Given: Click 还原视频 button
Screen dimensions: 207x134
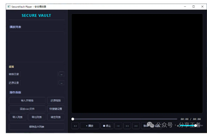Looking at the screenshot, I should [x=56, y=100].
